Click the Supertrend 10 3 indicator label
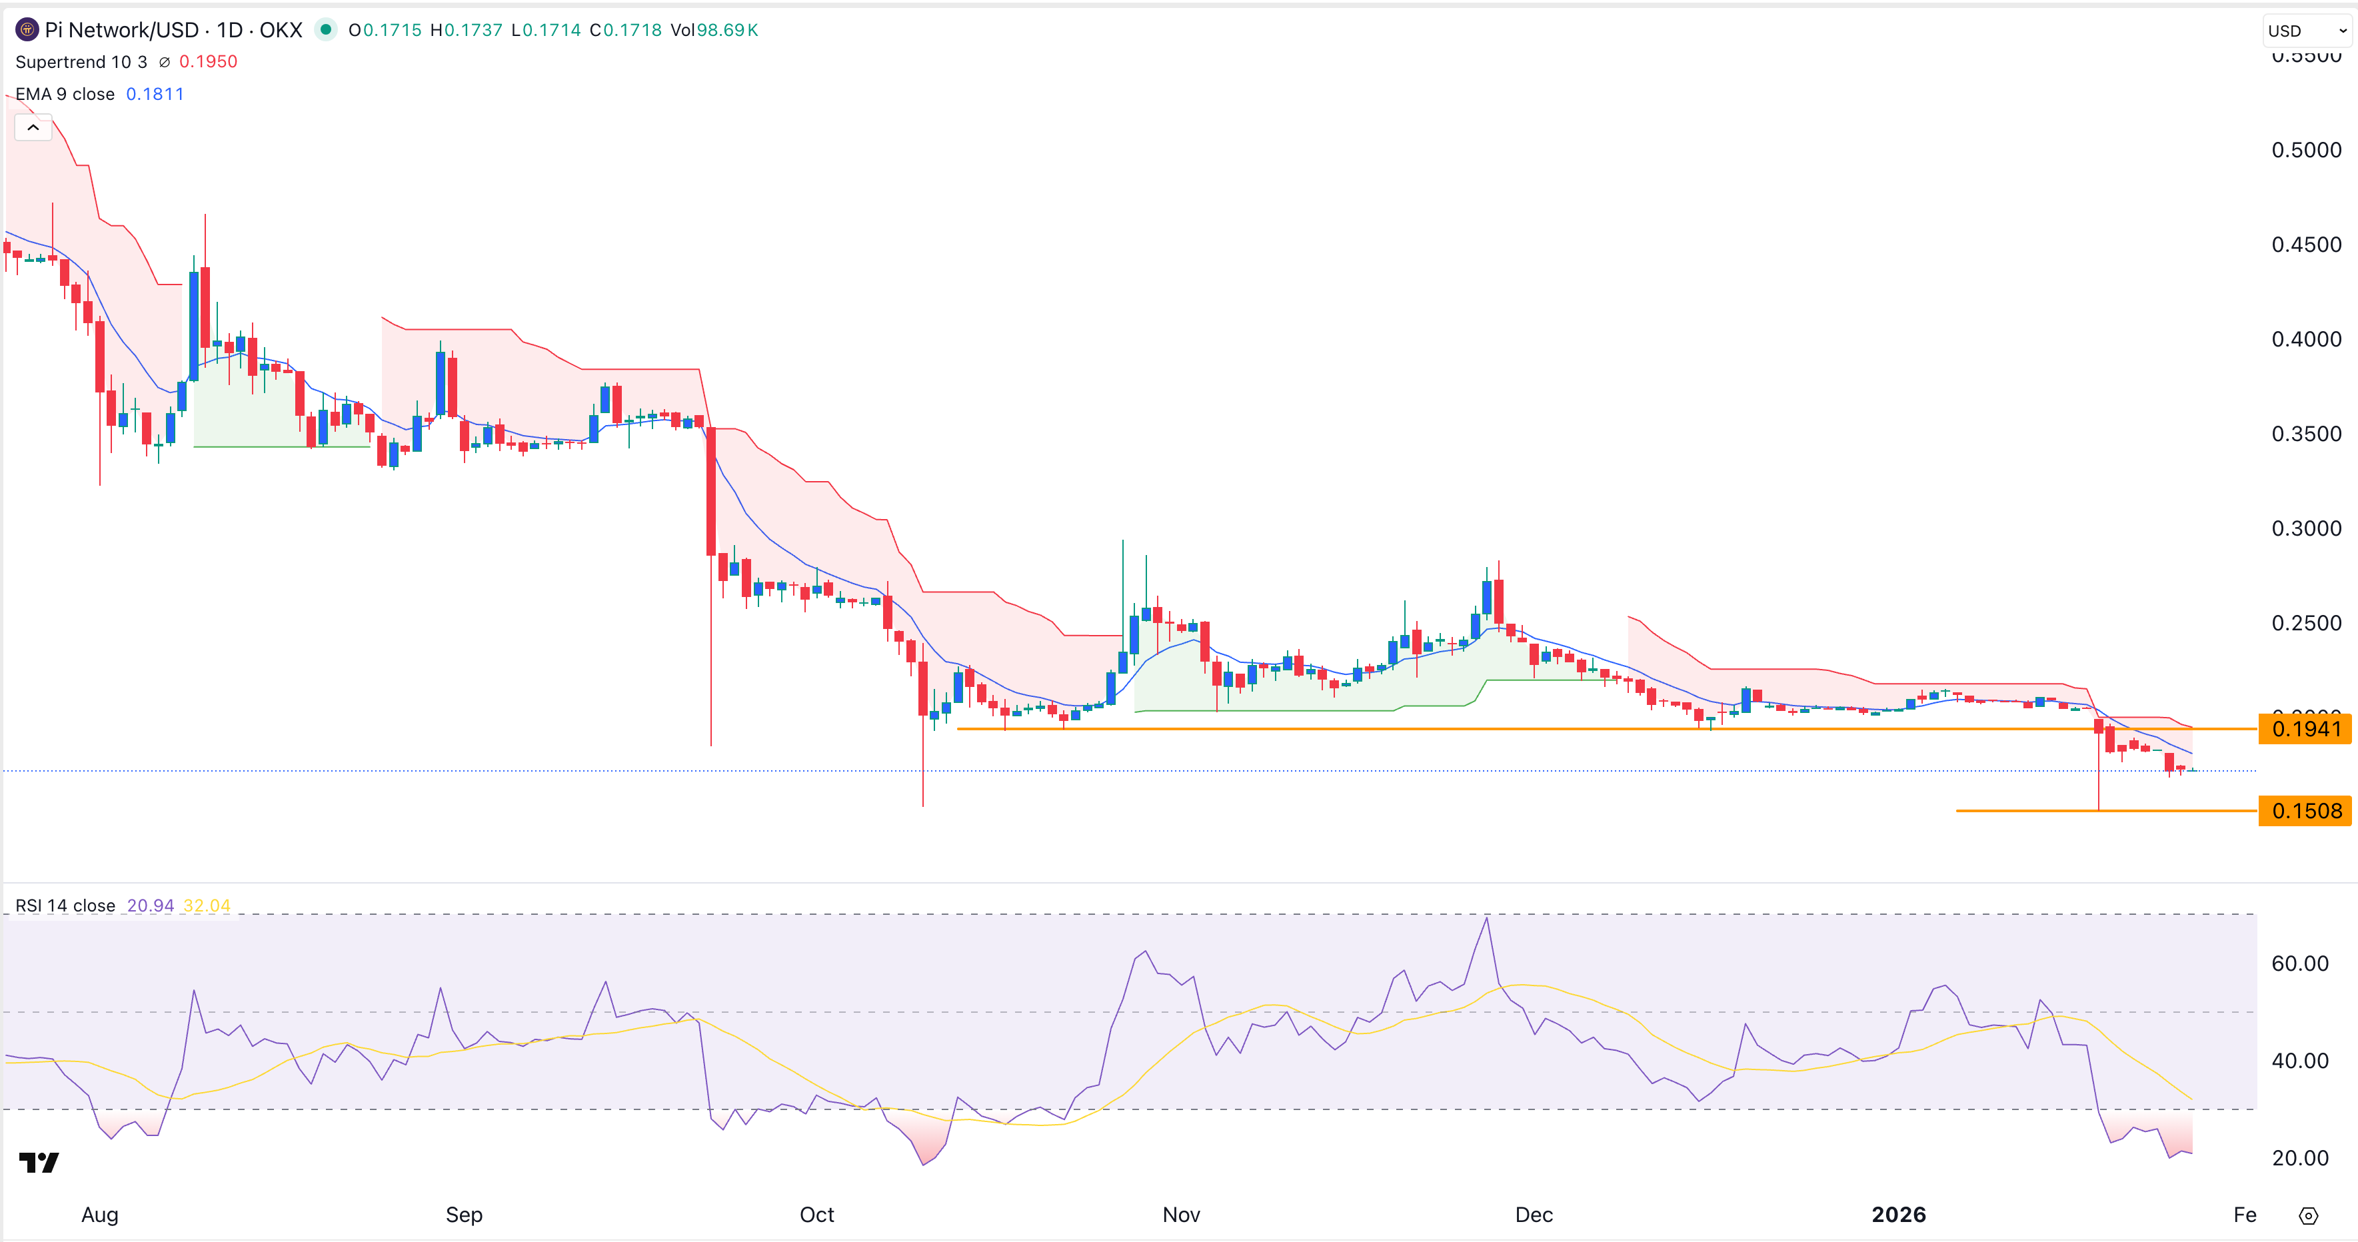 click(81, 61)
